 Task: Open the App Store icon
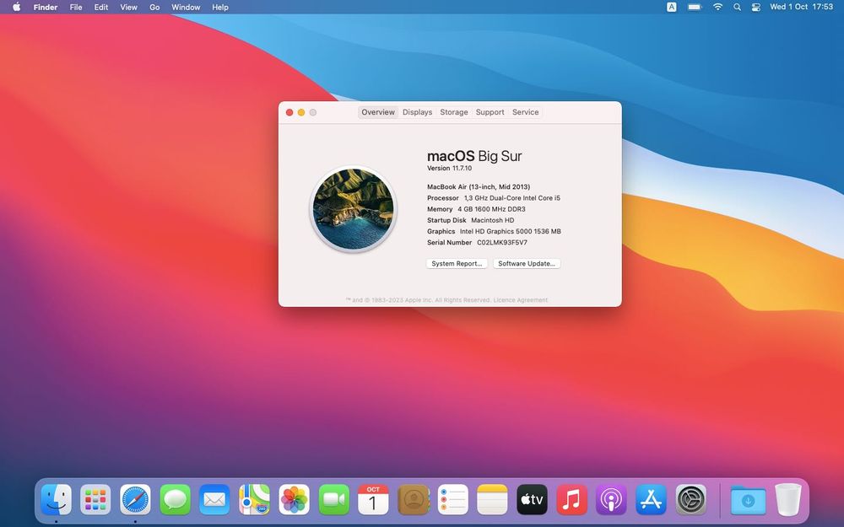tap(651, 499)
